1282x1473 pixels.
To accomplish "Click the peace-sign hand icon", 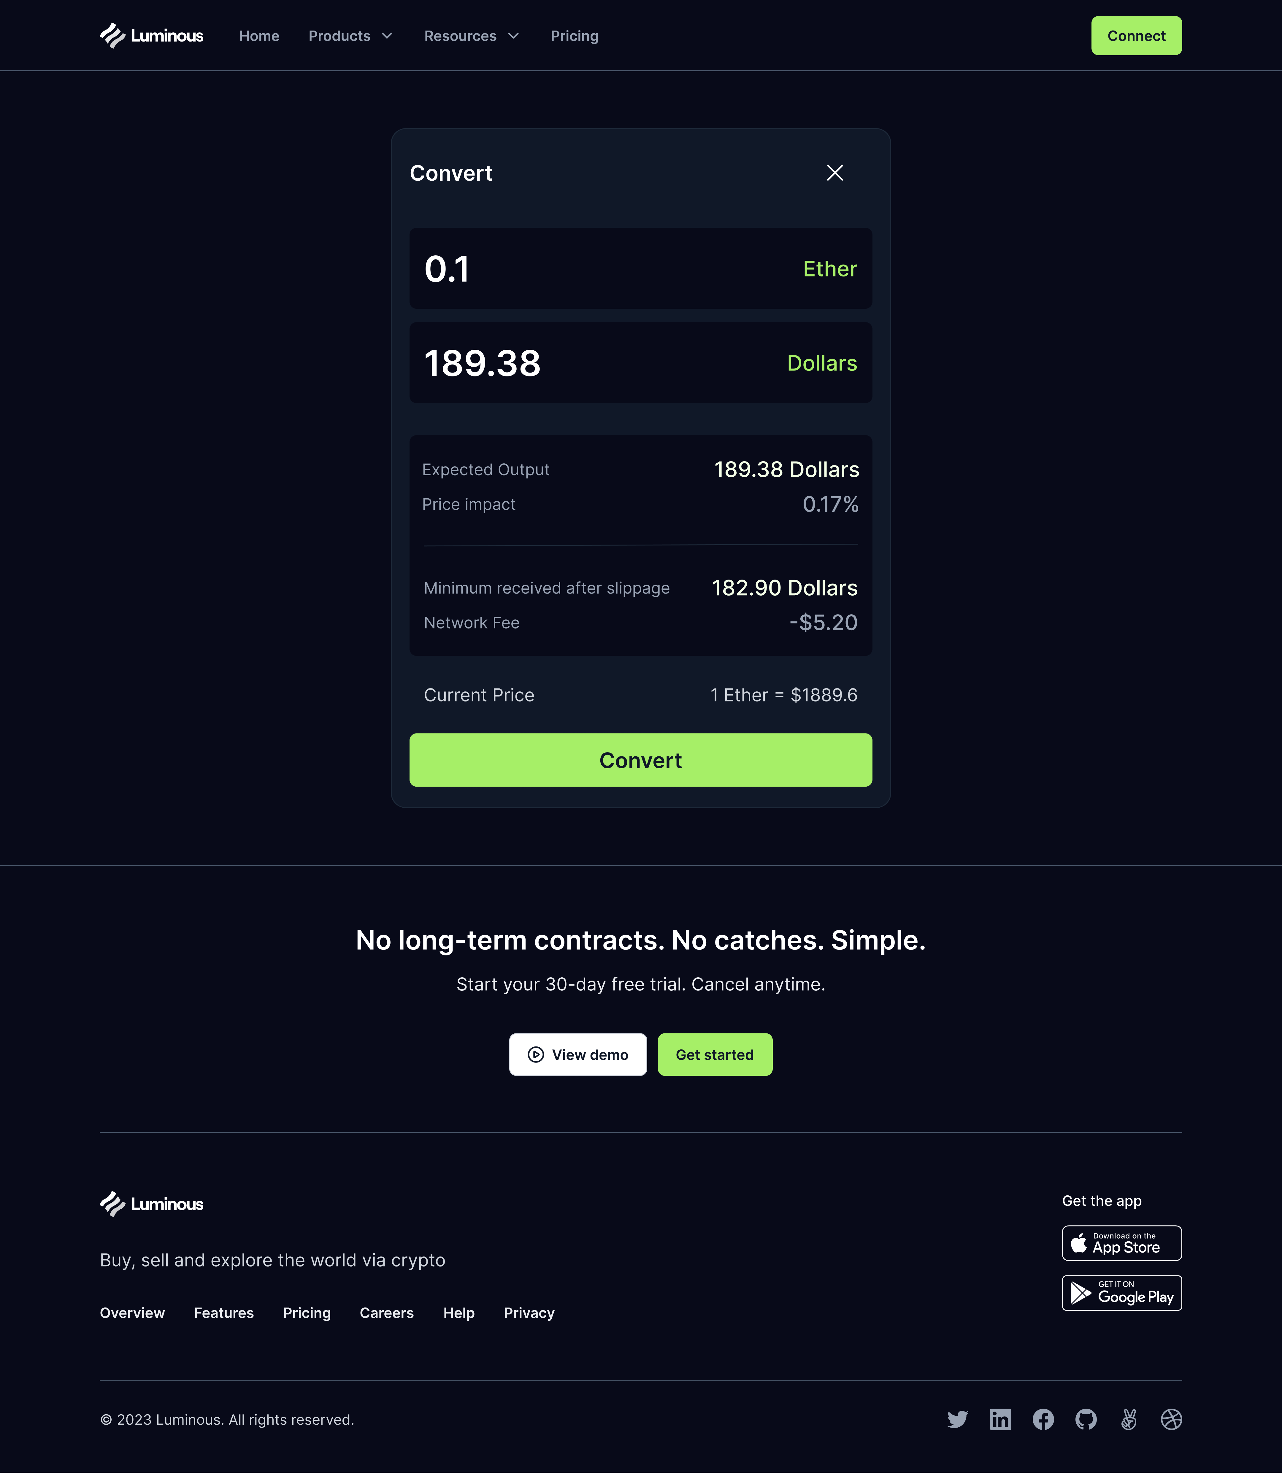I will click(1129, 1419).
